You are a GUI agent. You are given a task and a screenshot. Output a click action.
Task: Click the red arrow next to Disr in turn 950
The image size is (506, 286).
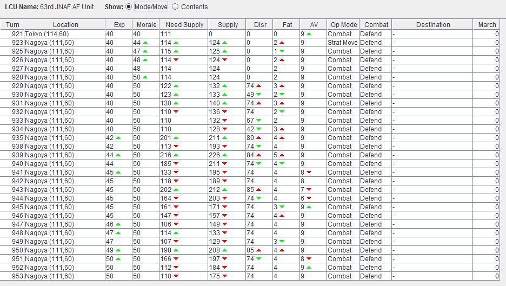[258, 250]
